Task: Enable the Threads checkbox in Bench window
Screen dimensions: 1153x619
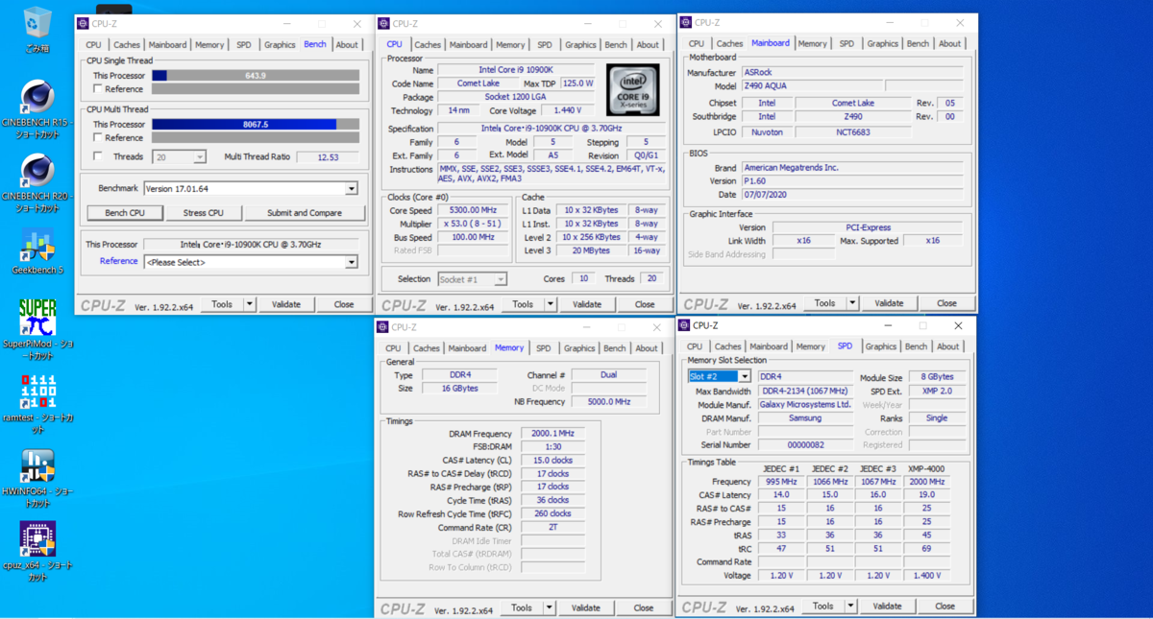Action: [x=97, y=156]
